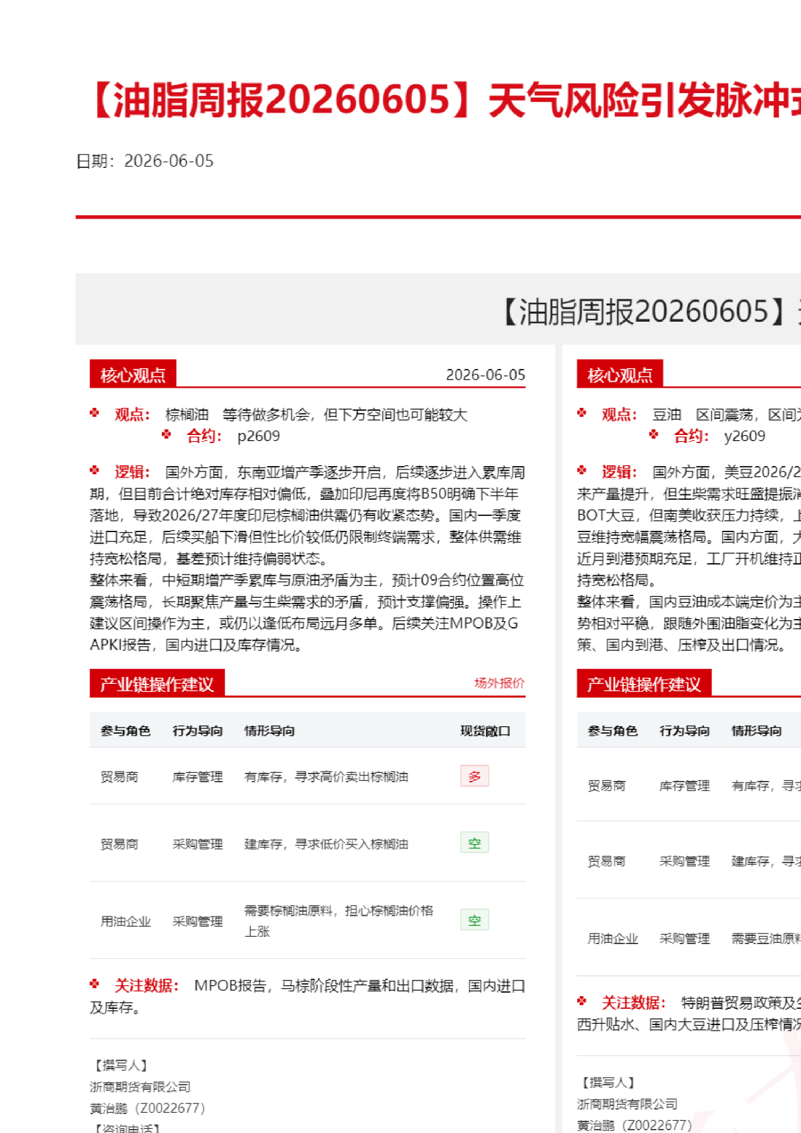Click column header 参与角色 in palm oil table
The image size is (801, 1133).
125,731
